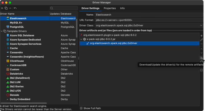Click the Azure Synapse Serverless driver icon
Screen dimensions: 205x111
(8, 44)
